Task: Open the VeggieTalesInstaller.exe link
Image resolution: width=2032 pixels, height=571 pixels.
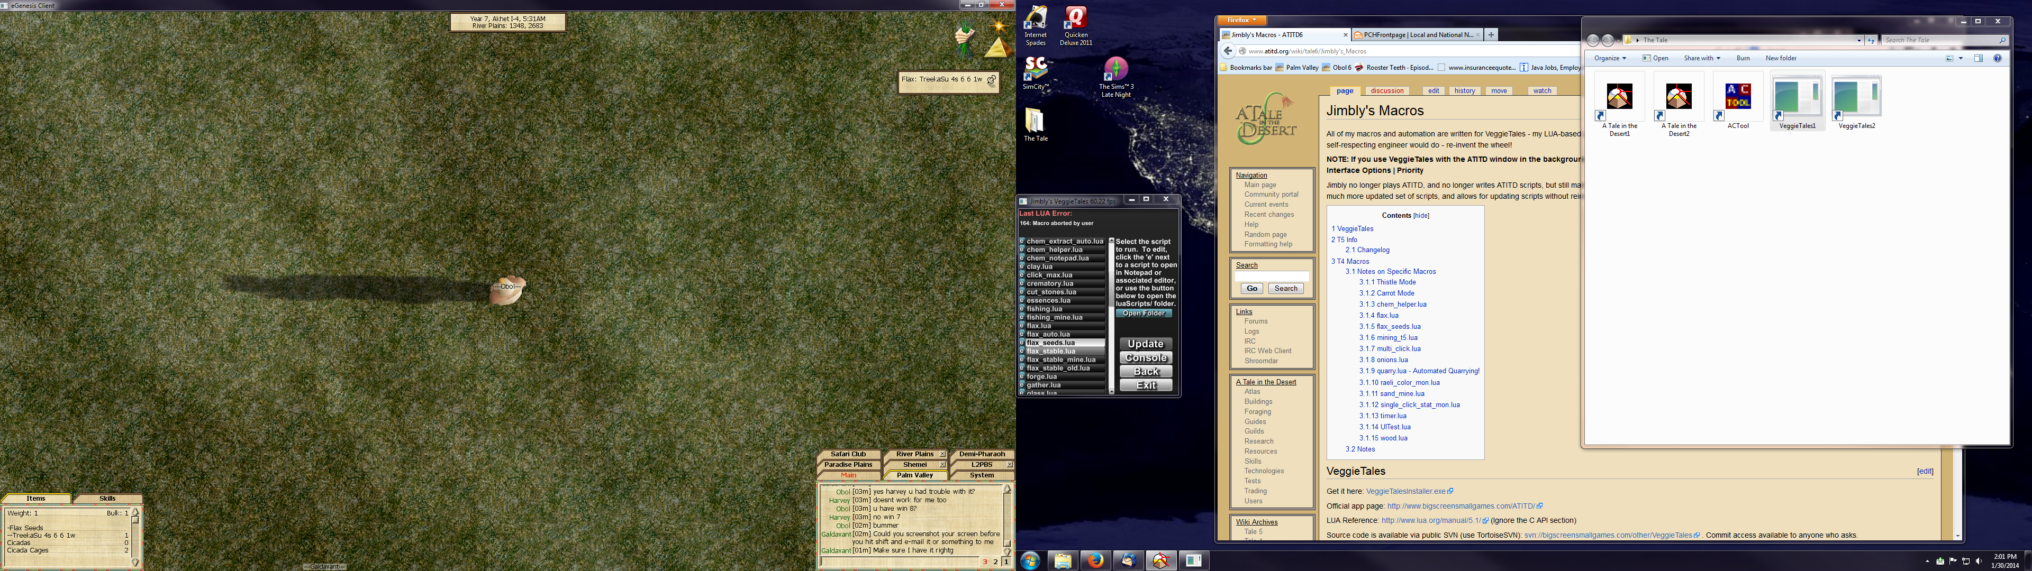Action: click(1410, 491)
